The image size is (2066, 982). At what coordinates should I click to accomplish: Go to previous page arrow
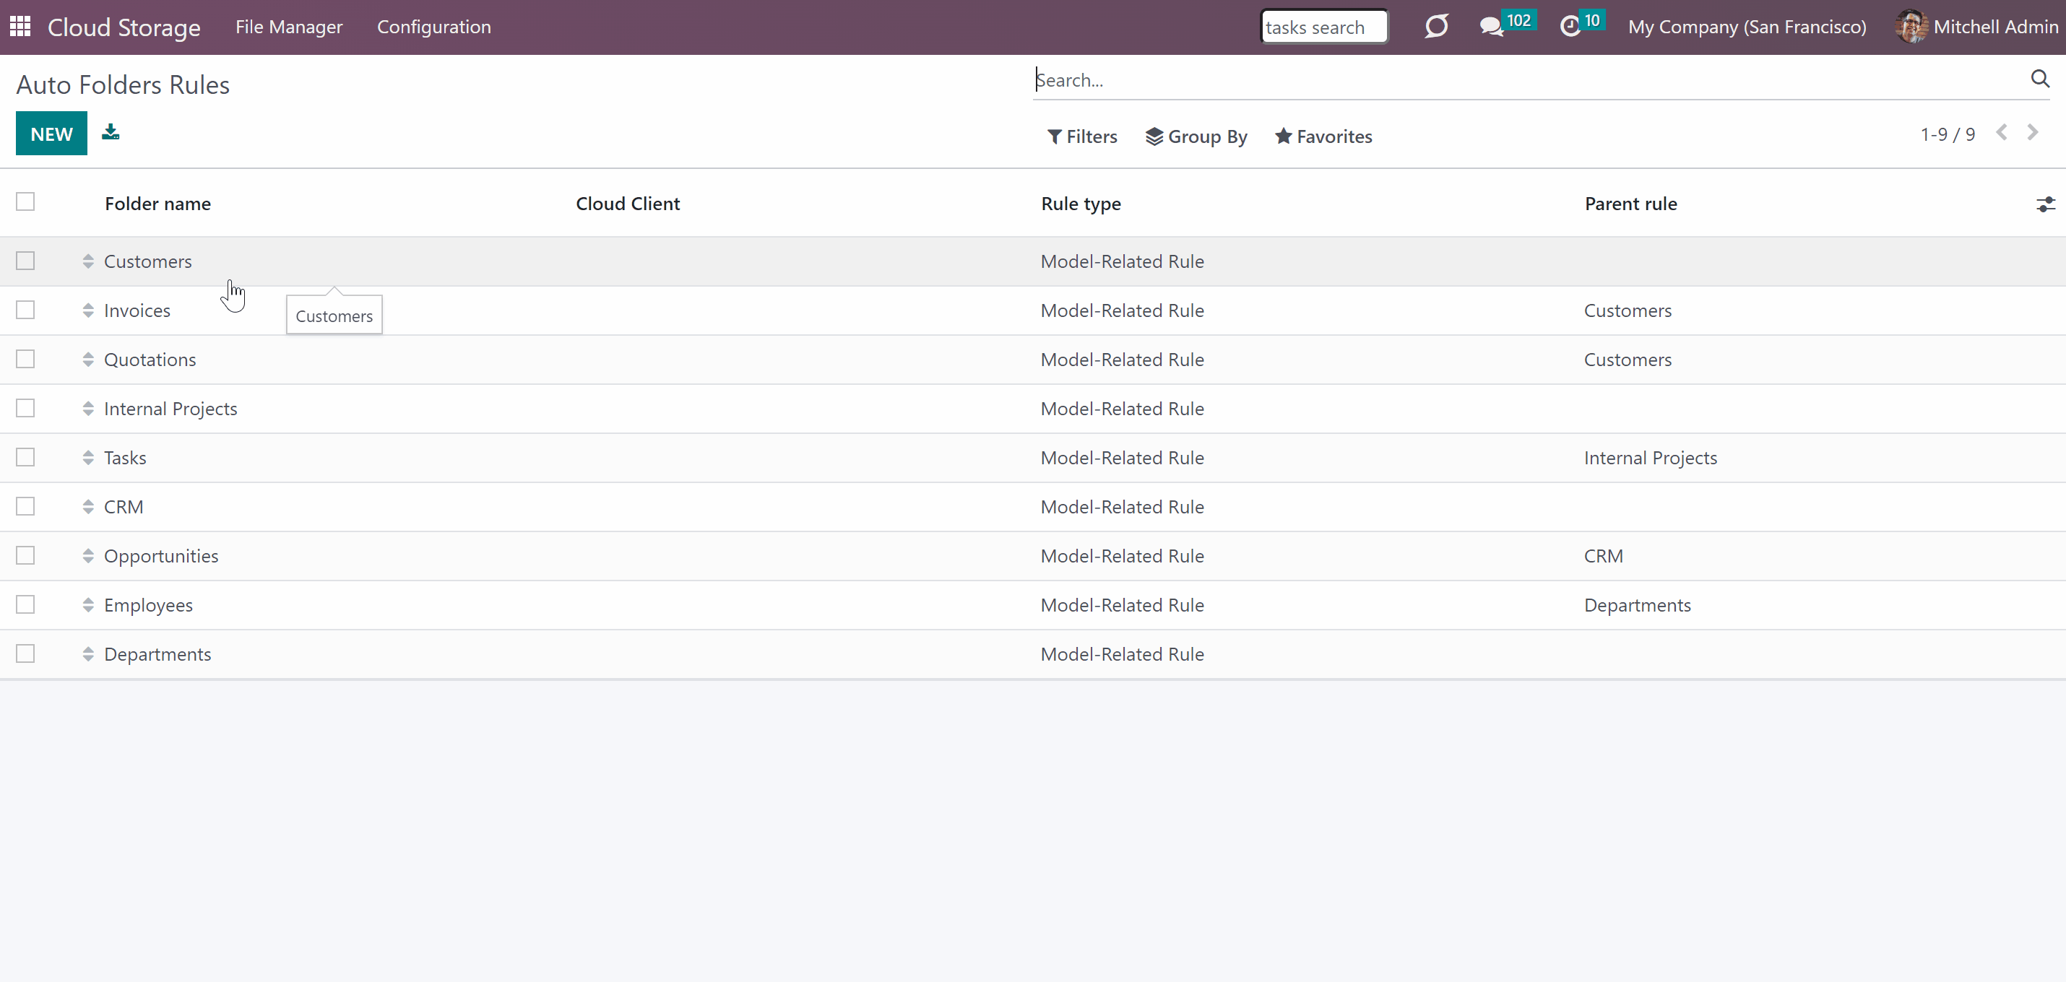[2002, 133]
